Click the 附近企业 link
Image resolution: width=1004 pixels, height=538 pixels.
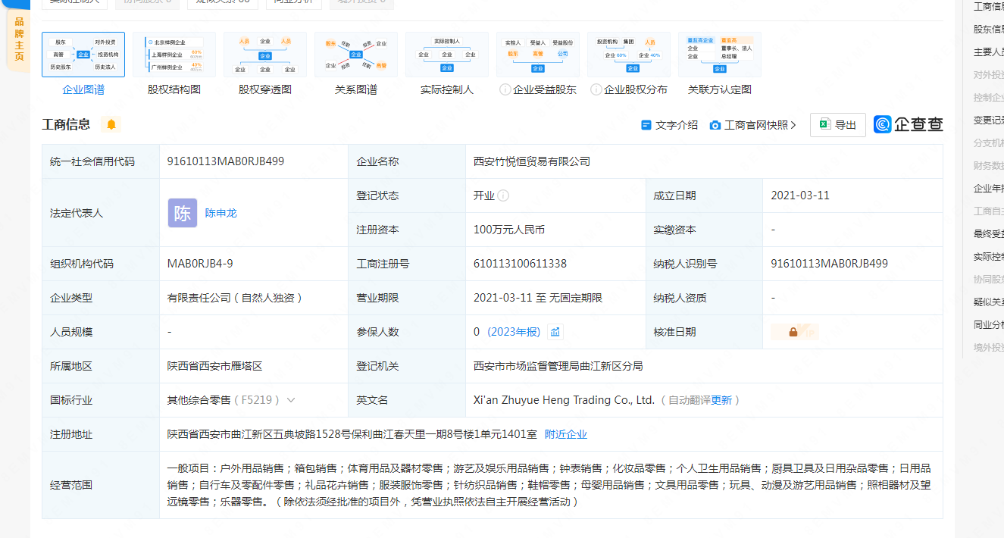click(x=566, y=434)
